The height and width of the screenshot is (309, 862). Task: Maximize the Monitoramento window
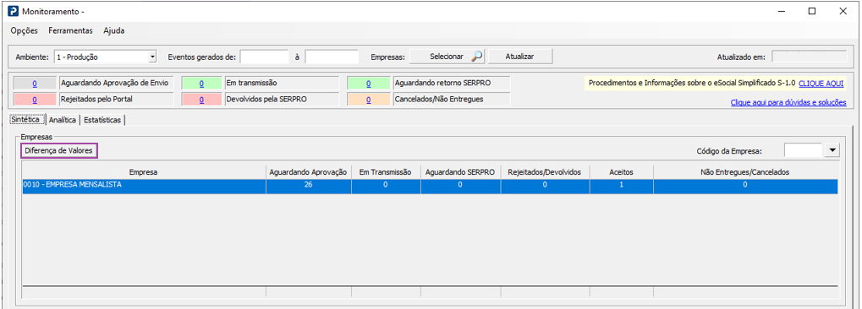tap(811, 11)
